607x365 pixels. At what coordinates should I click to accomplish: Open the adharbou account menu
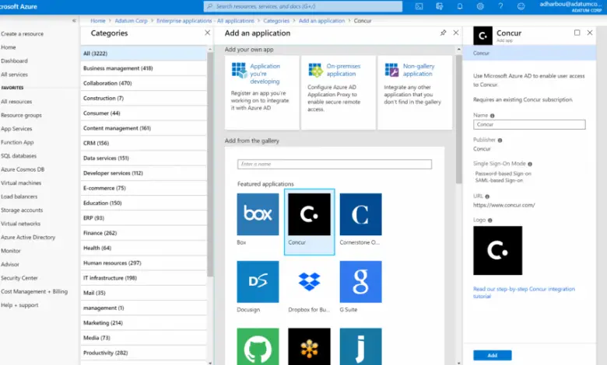point(570,6)
